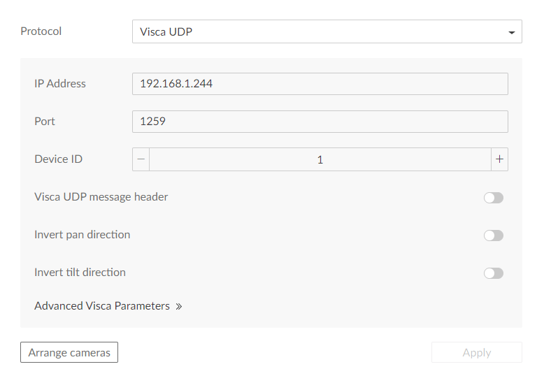The image size is (544, 369).
Task: Click the Visca UDP message header label
Action: (x=101, y=197)
